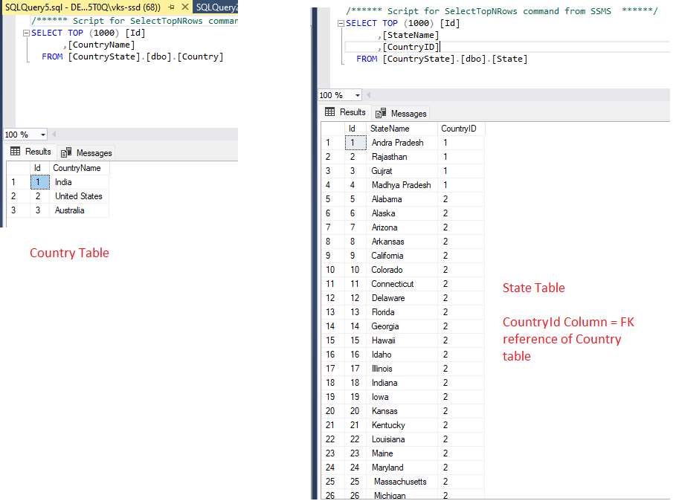
Task: Open the 100% zoom dropdown in left results pane
Action: pos(42,135)
